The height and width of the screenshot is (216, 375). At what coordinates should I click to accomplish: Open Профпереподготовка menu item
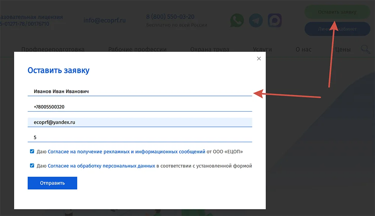53,49
